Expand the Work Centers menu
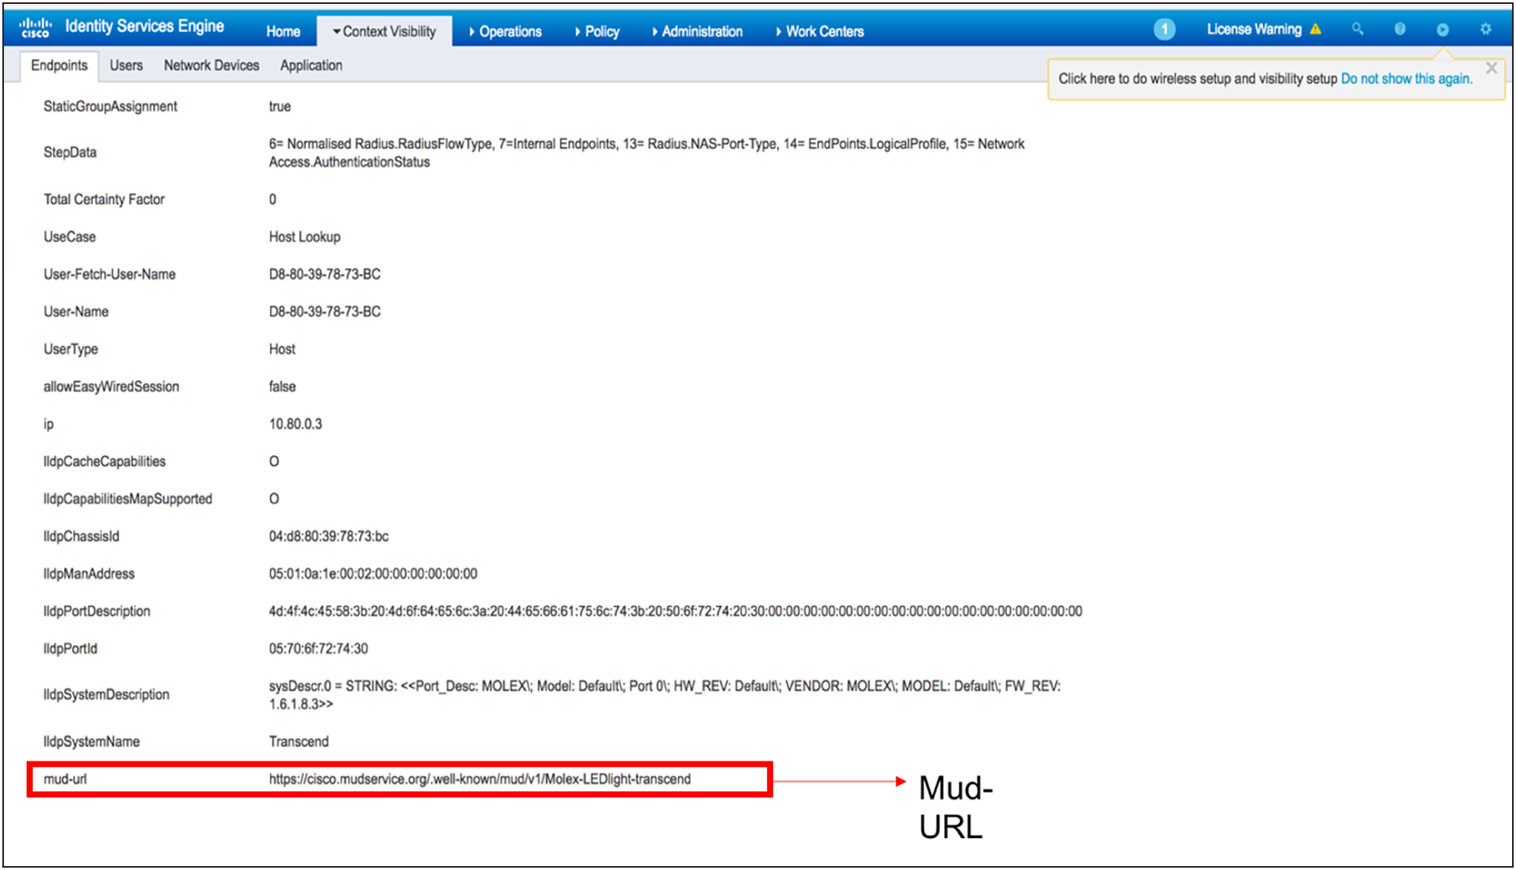 (x=820, y=31)
